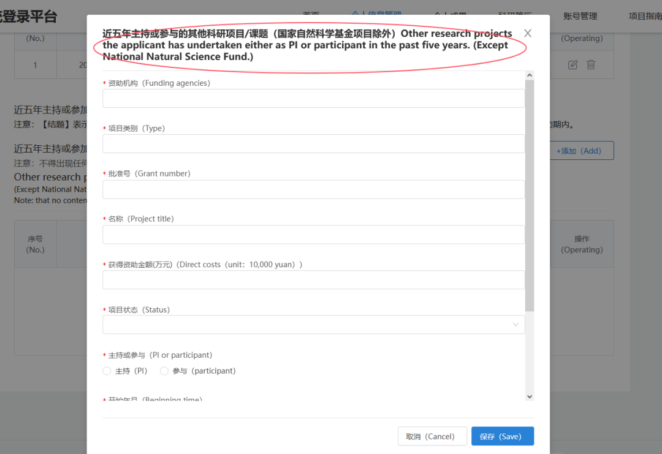Open the Status dropdown
The height and width of the screenshot is (454, 662).
[314, 325]
